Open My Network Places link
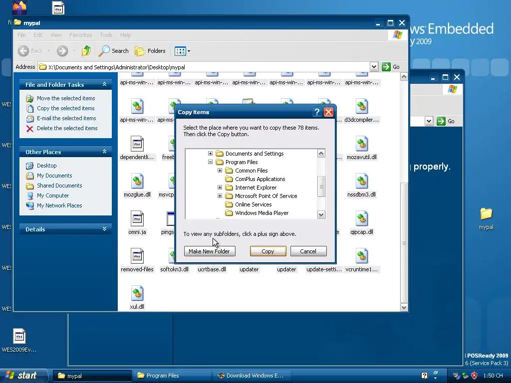511x383 pixels. point(59,205)
